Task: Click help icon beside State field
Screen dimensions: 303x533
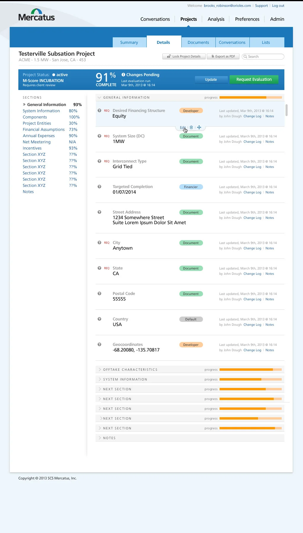Action: [99, 268]
